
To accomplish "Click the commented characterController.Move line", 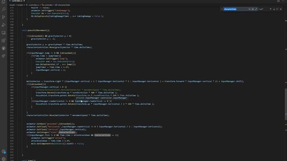I will [x=78, y=90].
